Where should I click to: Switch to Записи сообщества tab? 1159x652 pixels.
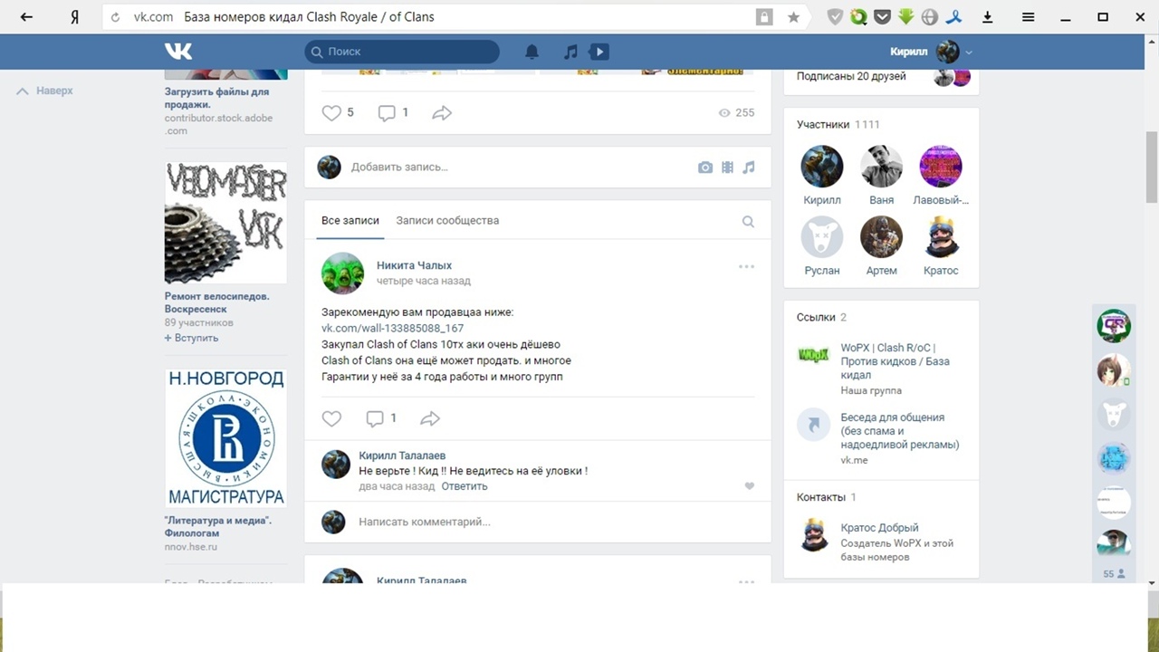click(x=447, y=221)
